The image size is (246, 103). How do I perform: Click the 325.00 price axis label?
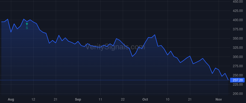point(238,48)
